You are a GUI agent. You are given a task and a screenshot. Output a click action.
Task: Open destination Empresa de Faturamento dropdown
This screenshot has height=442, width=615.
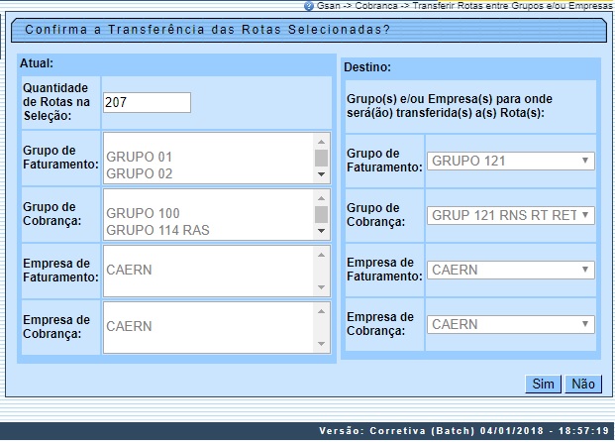[510, 270]
